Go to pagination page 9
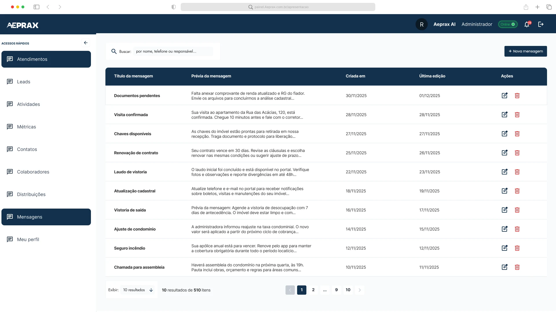The width and height of the screenshot is (556, 312). (336, 290)
